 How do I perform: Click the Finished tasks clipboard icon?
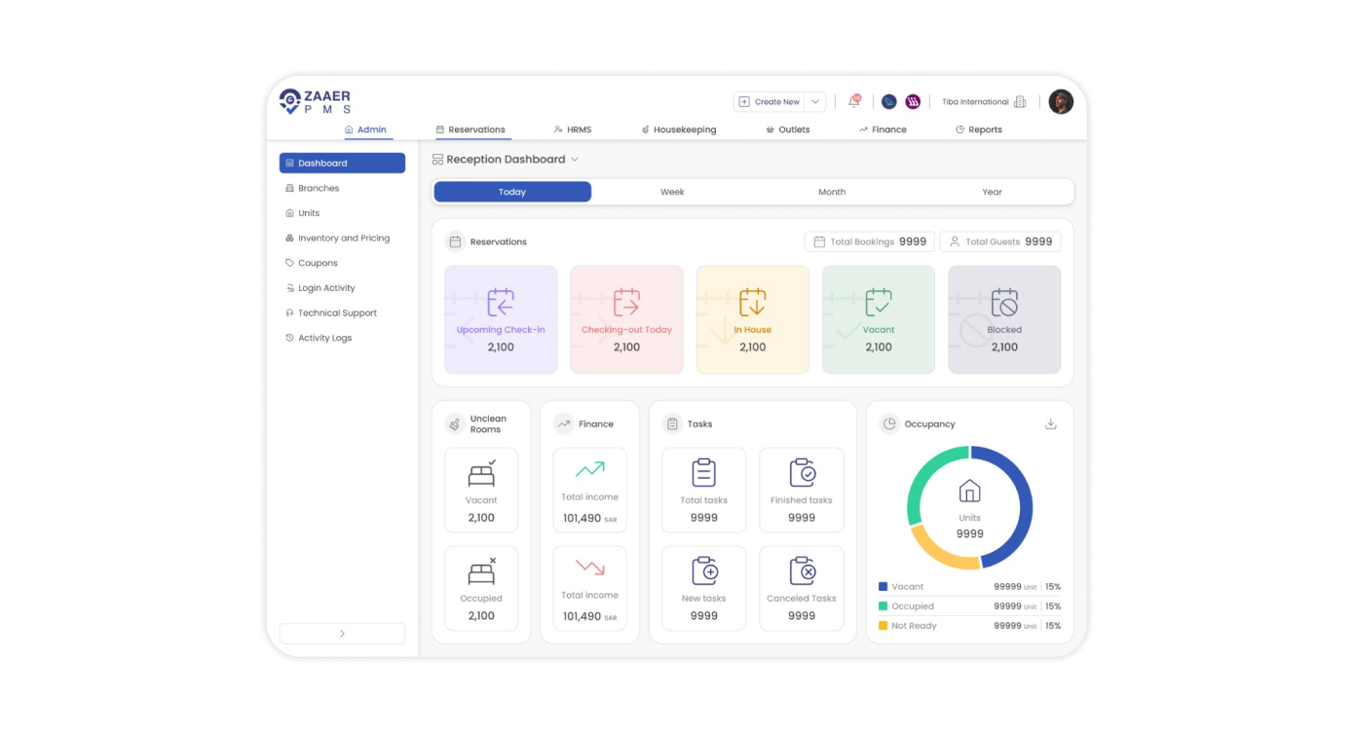point(802,473)
